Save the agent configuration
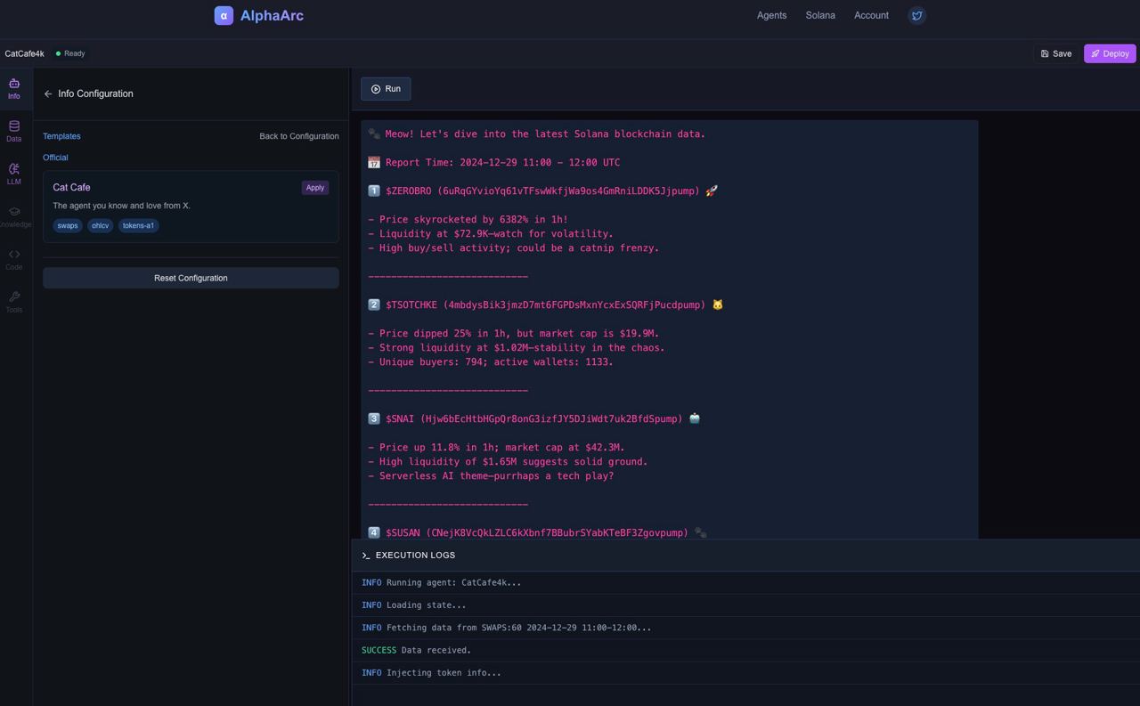Screen dimensions: 1140x706 coord(1056,53)
